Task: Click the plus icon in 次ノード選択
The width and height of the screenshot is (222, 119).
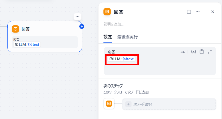Action: click(x=128, y=104)
